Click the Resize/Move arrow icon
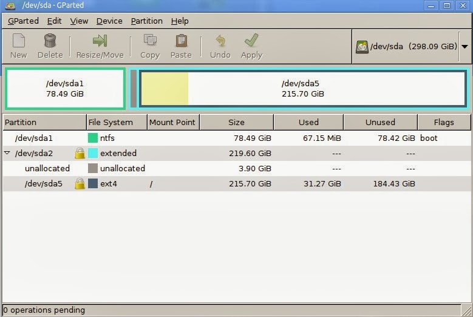This screenshot has width=473, height=317. click(x=100, y=41)
